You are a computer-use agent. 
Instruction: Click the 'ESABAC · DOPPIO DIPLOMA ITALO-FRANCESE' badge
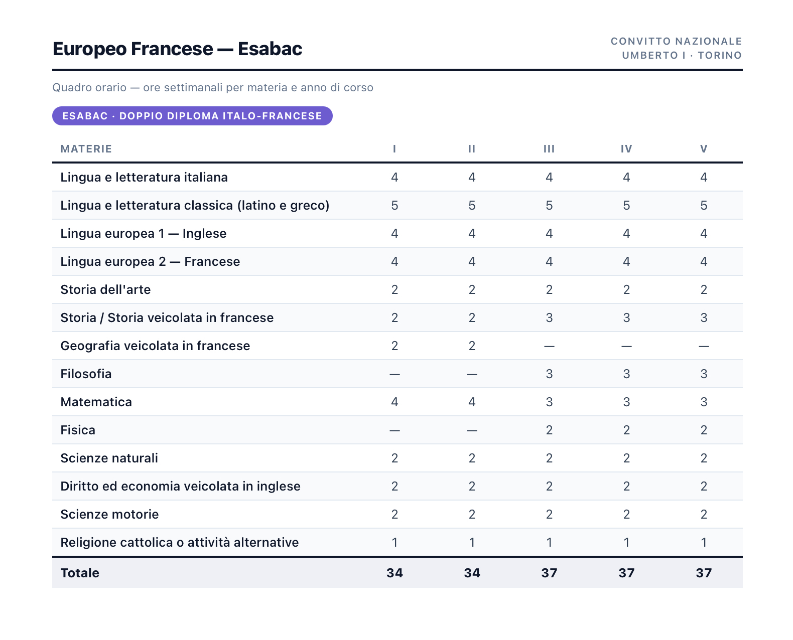pos(192,116)
